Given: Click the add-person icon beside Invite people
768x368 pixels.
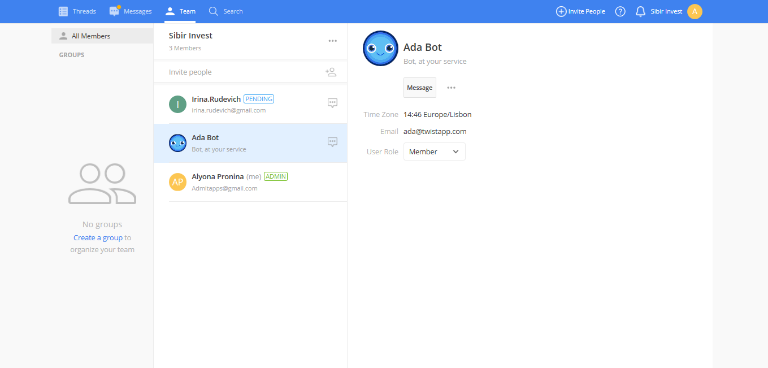Looking at the screenshot, I should click(331, 72).
